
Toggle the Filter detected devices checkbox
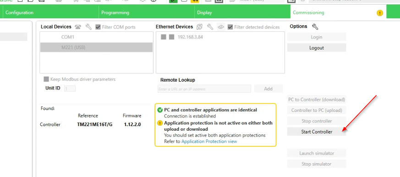tap(230, 27)
